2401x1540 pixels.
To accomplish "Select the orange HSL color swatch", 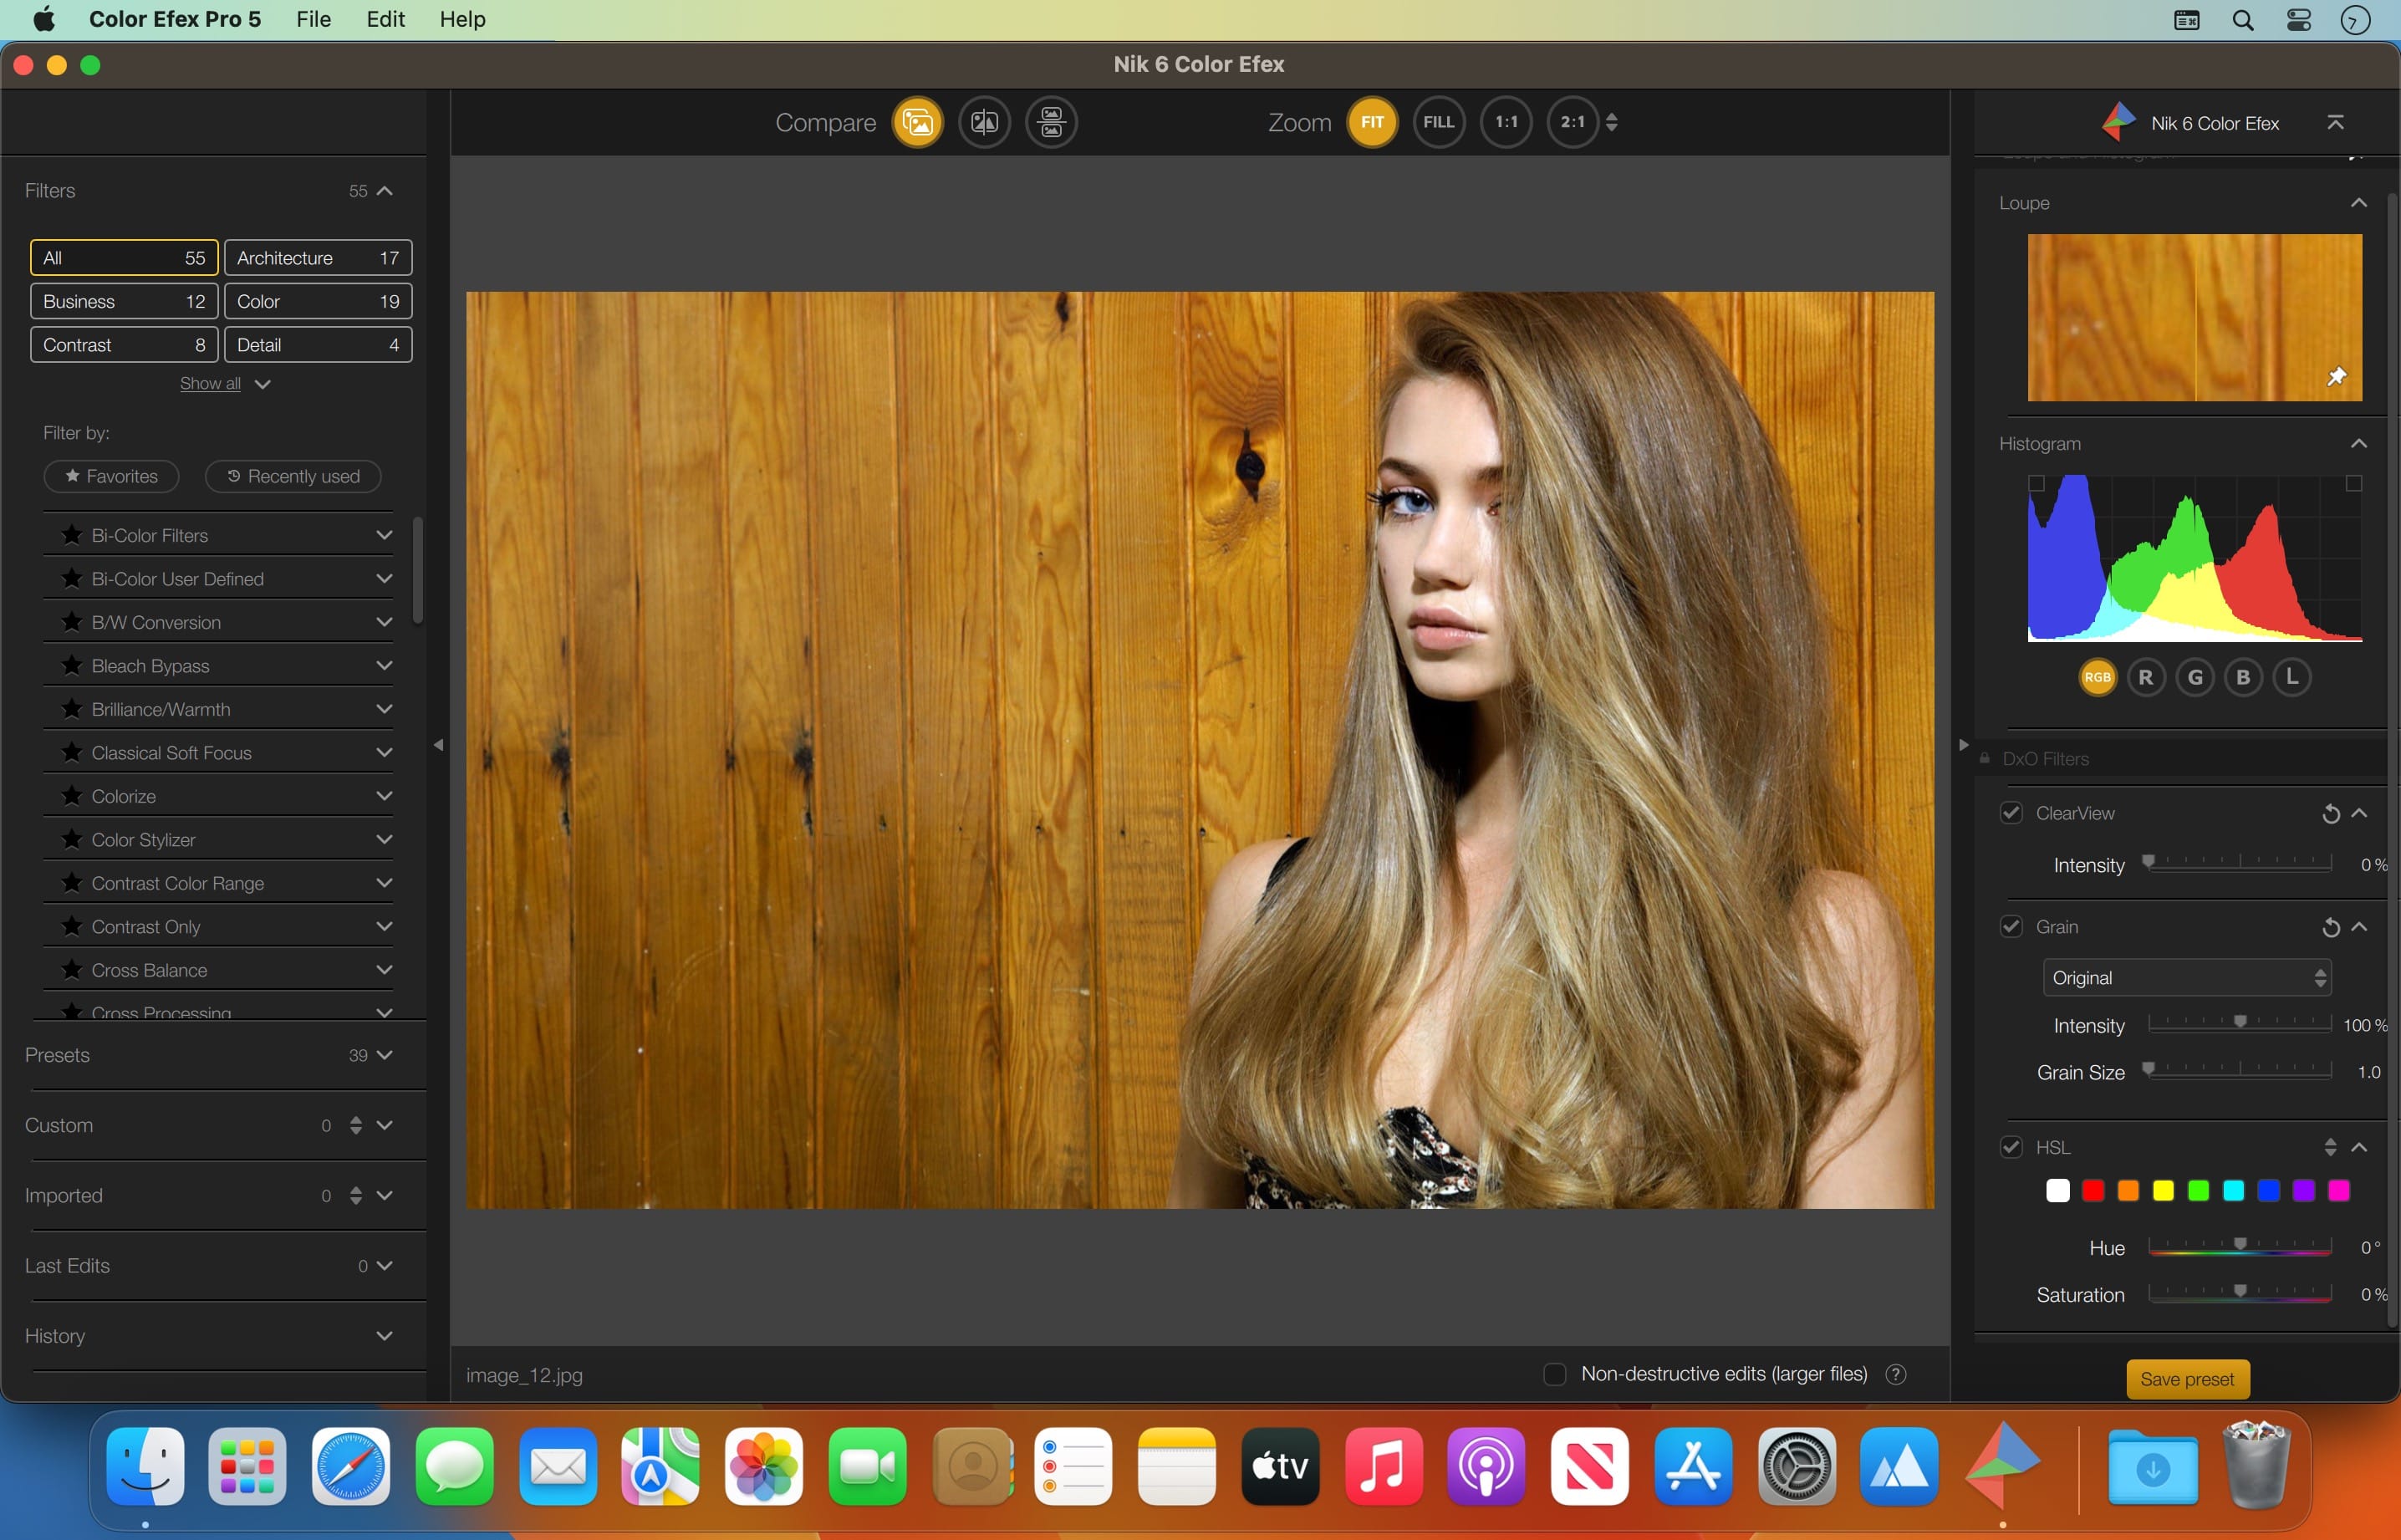I will (x=2127, y=1191).
